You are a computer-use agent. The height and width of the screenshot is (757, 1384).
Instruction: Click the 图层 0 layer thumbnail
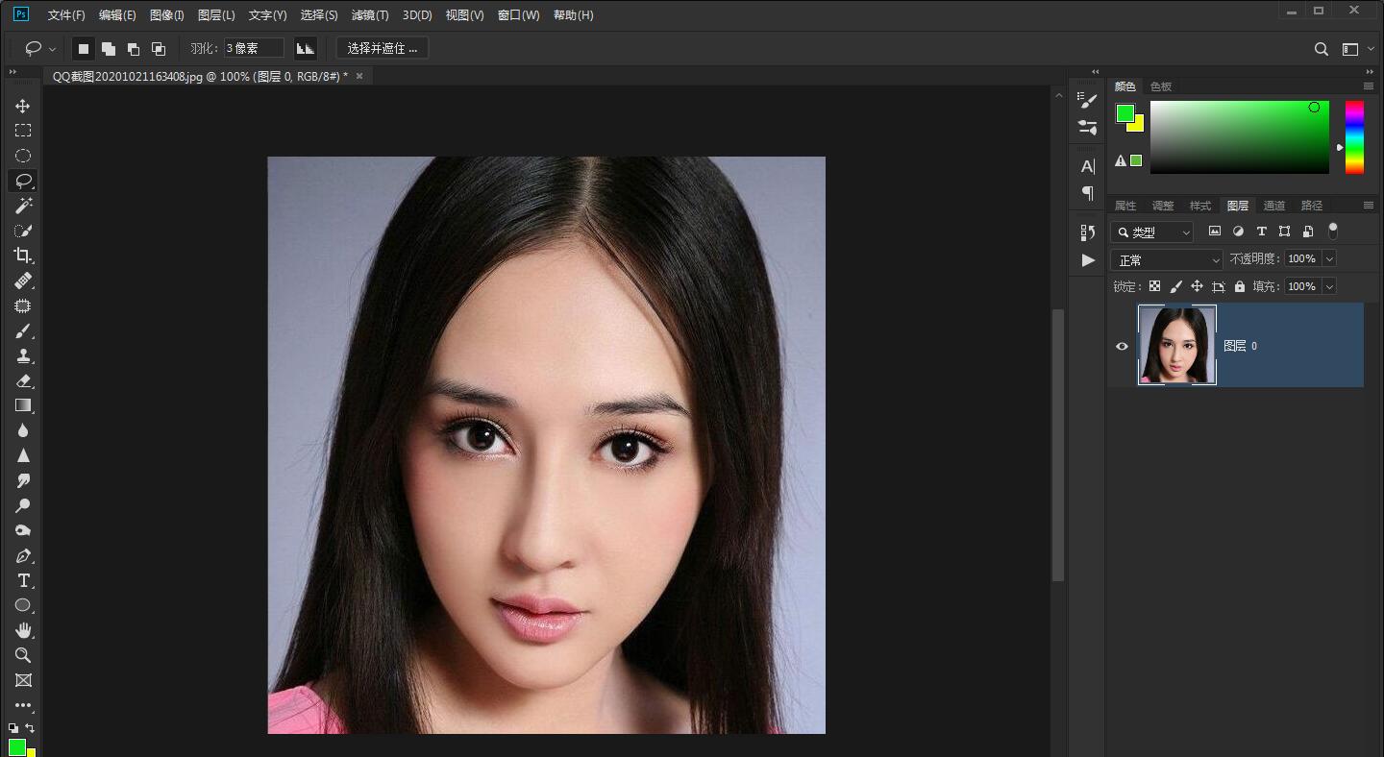pos(1176,346)
